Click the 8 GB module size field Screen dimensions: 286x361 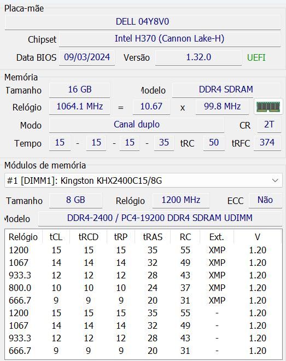pyautogui.click(x=75, y=200)
